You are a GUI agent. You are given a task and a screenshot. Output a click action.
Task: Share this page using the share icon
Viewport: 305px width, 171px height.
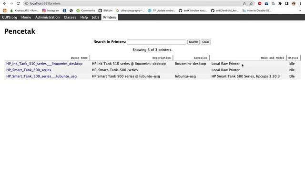click(244, 3)
